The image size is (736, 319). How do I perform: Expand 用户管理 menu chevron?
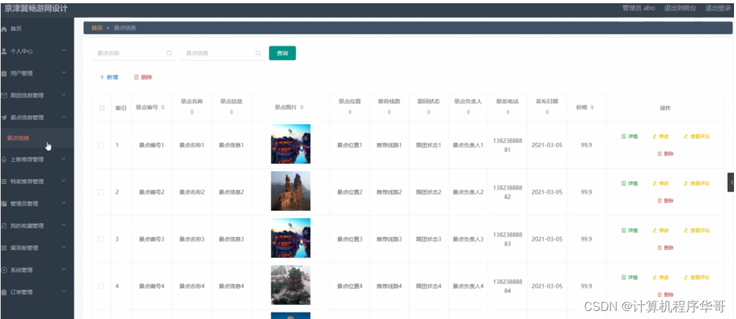[64, 73]
